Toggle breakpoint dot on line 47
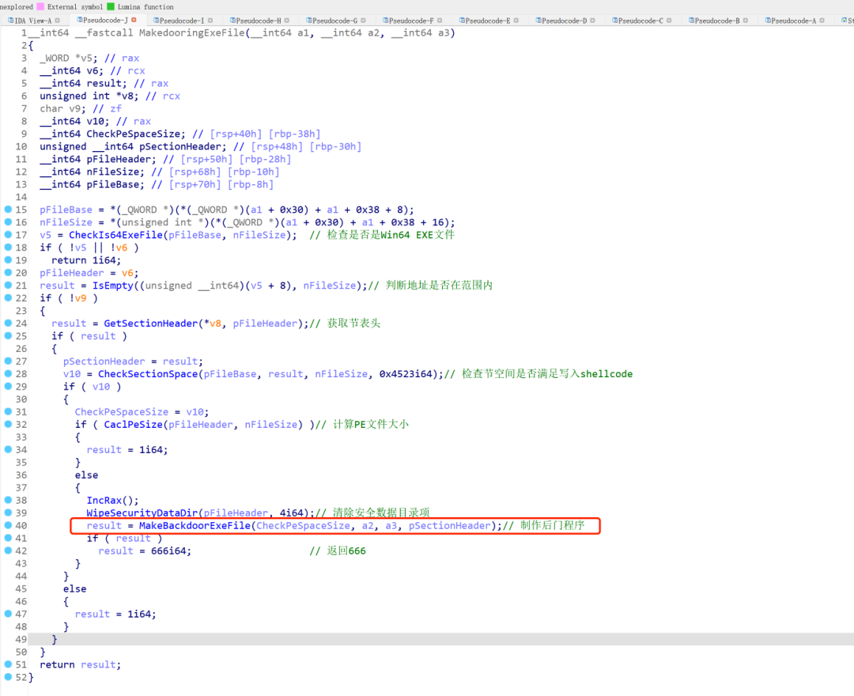854x696 pixels. (8, 614)
